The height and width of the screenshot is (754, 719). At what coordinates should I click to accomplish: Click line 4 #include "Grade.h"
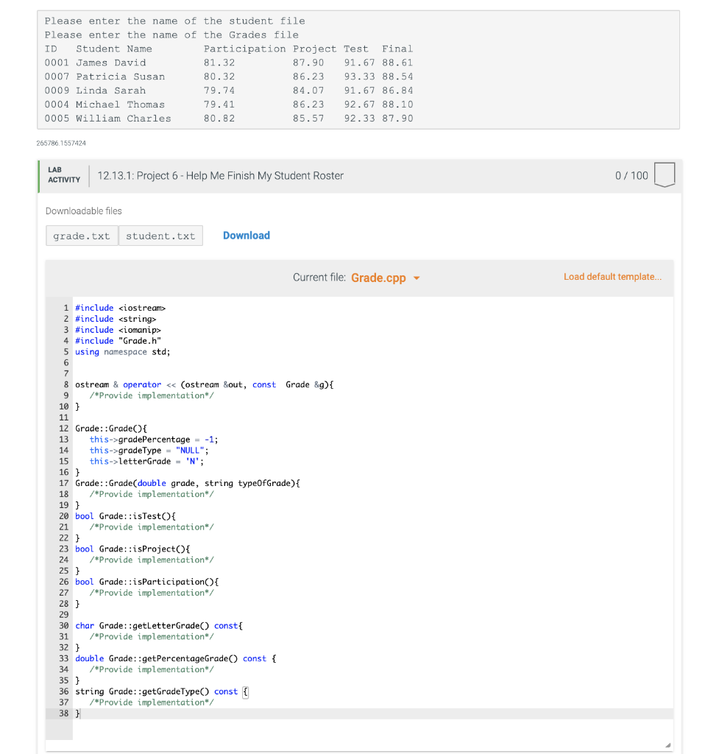[118, 340]
